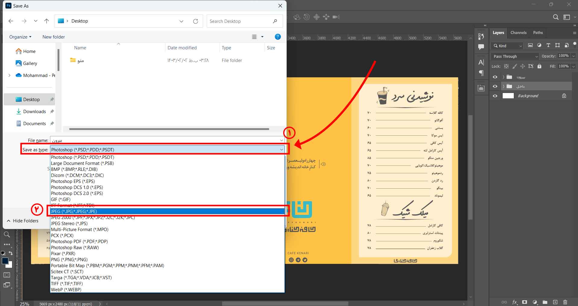Open the Save as type dropdown
The image size is (578, 306).
tap(167, 150)
